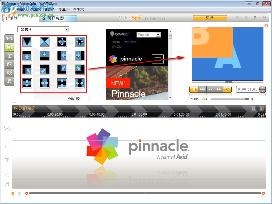272x204 pixels.
Task: Click the orange plus icon below the timeline
Action: (x=13, y=193)
